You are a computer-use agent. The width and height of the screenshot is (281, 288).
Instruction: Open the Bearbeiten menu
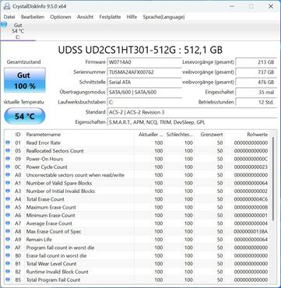(x=33, y=17)
